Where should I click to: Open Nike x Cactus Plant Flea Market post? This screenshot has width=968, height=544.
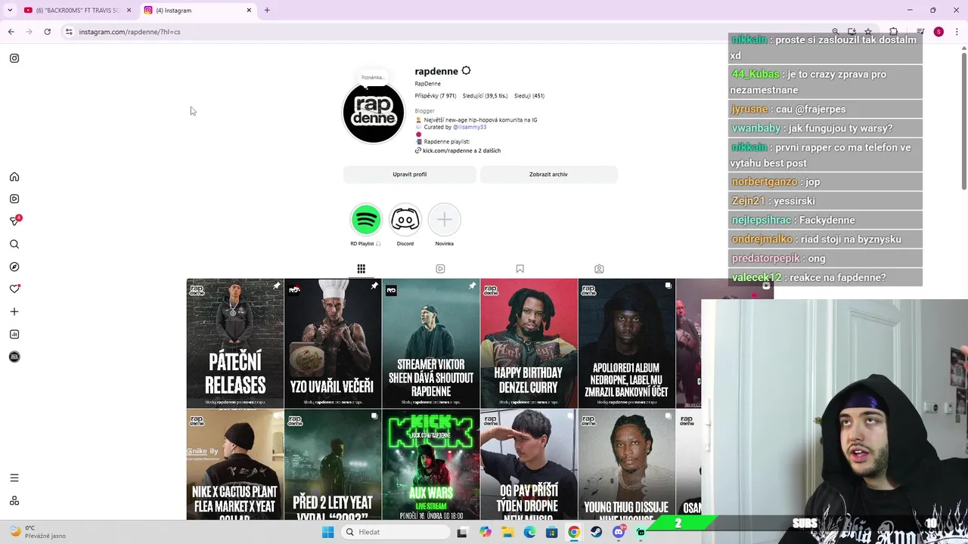click(x=235, y=465)
